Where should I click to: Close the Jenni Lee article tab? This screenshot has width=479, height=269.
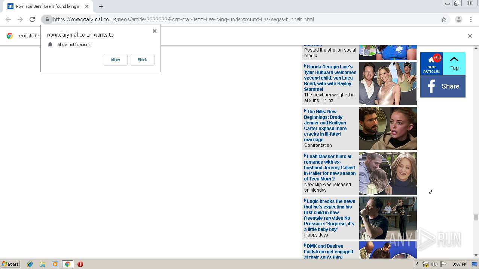coord(86,6)
